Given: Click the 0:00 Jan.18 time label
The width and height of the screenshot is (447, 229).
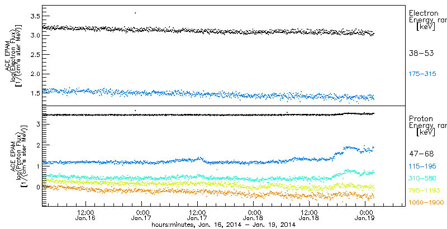Looking at the screenshot, I should click(254, 216).
